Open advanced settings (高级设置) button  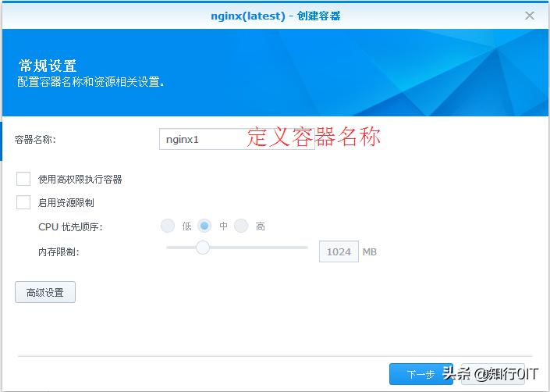tap(45, 292)
